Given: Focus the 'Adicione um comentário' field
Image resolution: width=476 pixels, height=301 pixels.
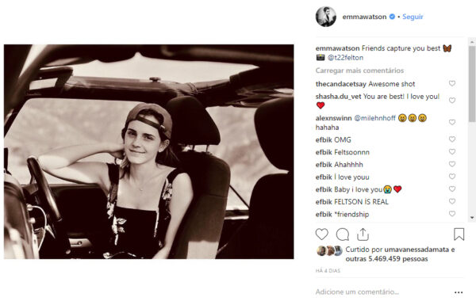Looking at the screenshot, I should (382, 292).
